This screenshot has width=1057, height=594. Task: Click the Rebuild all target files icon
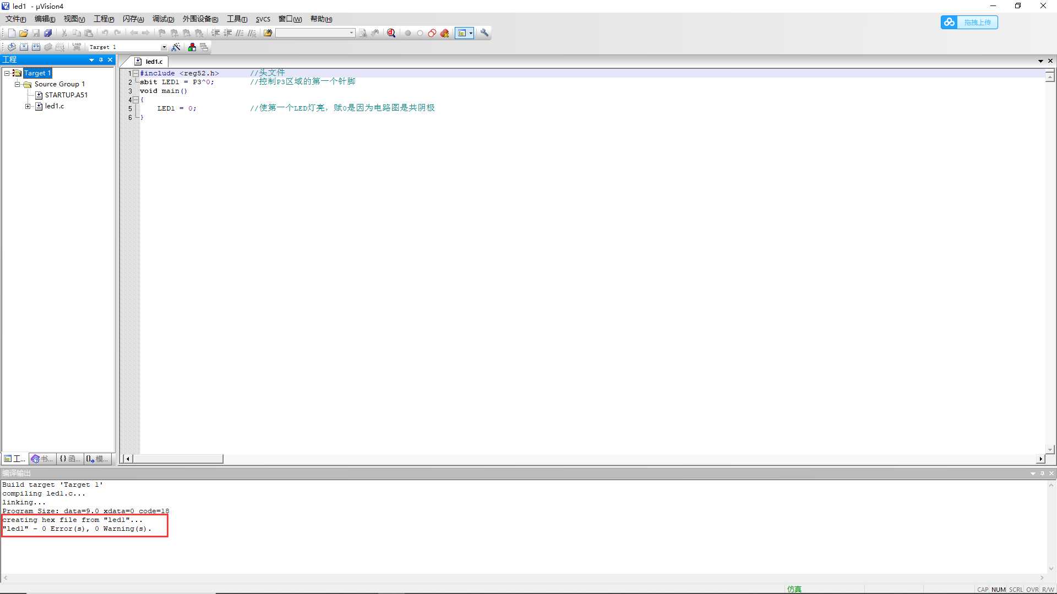click(36, 47)
